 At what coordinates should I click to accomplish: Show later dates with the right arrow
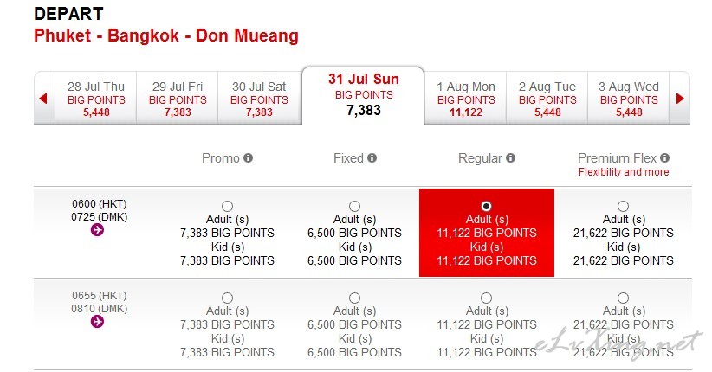point(680,98)
